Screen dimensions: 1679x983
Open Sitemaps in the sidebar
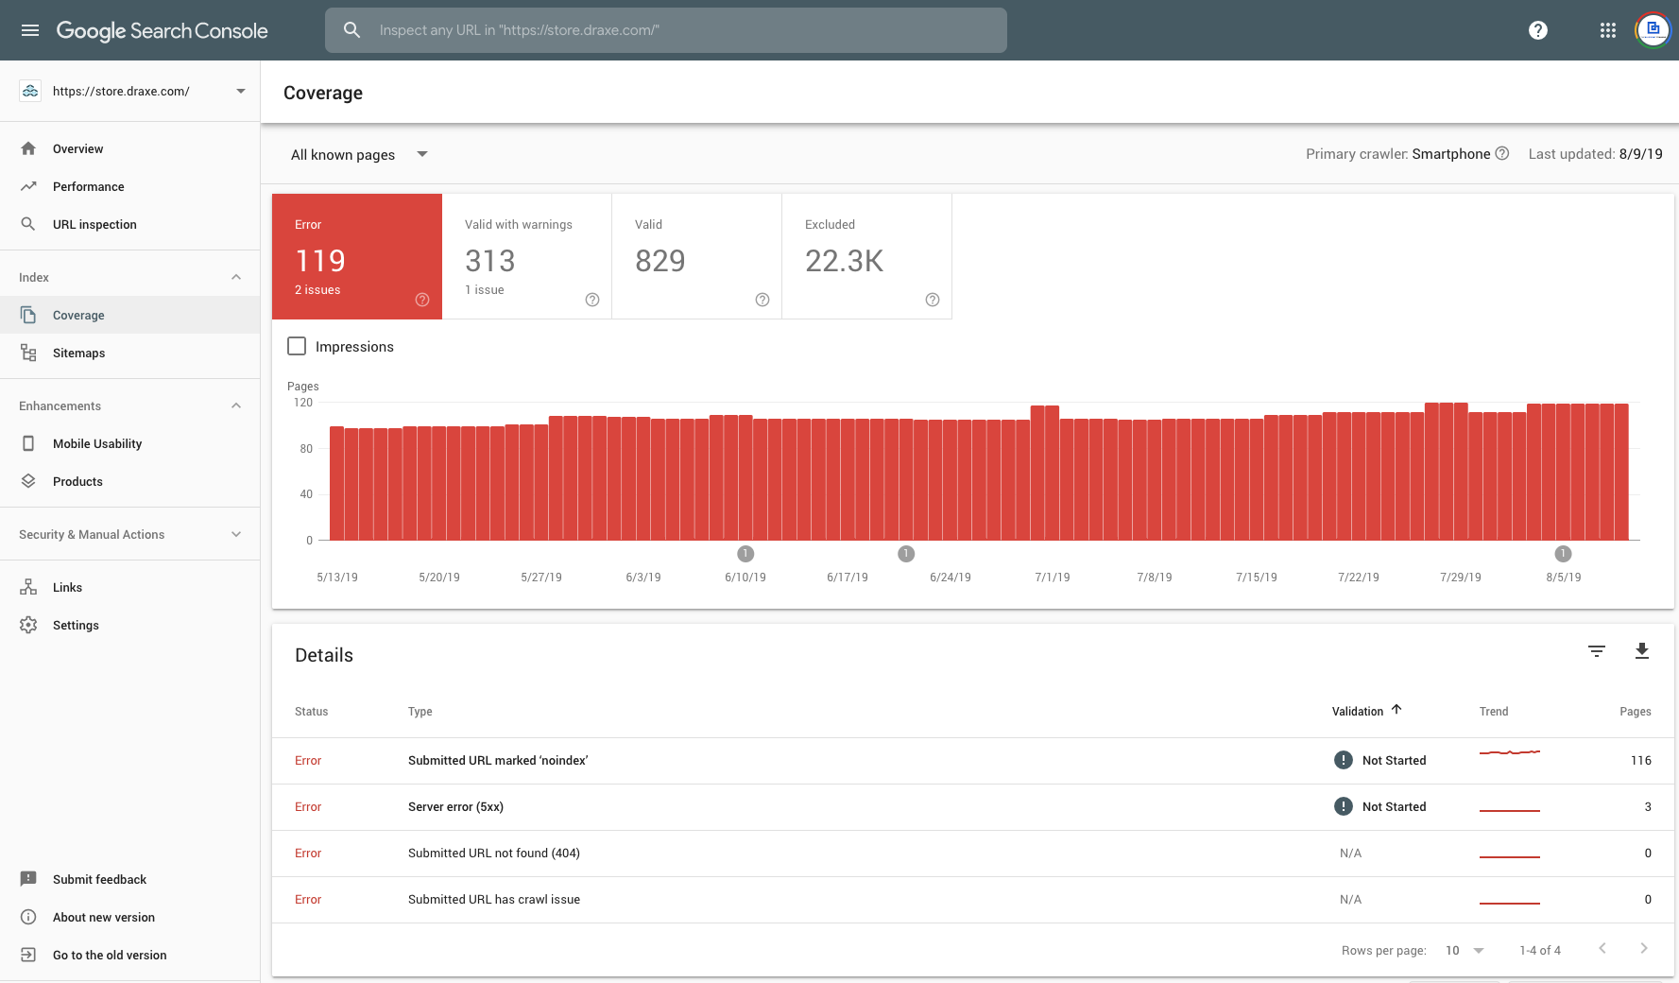(78, 354)
